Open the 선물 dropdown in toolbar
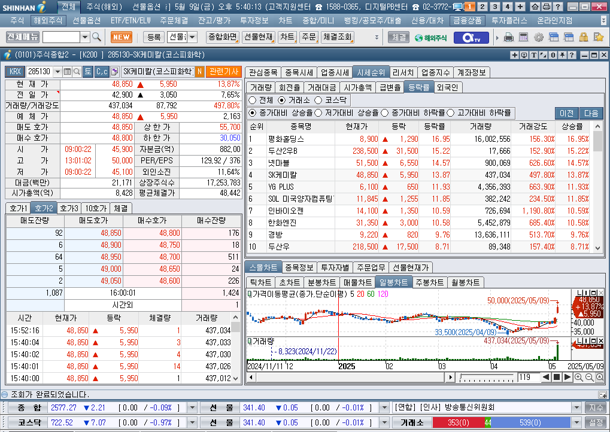610x432 pixels. coord(193,37)
